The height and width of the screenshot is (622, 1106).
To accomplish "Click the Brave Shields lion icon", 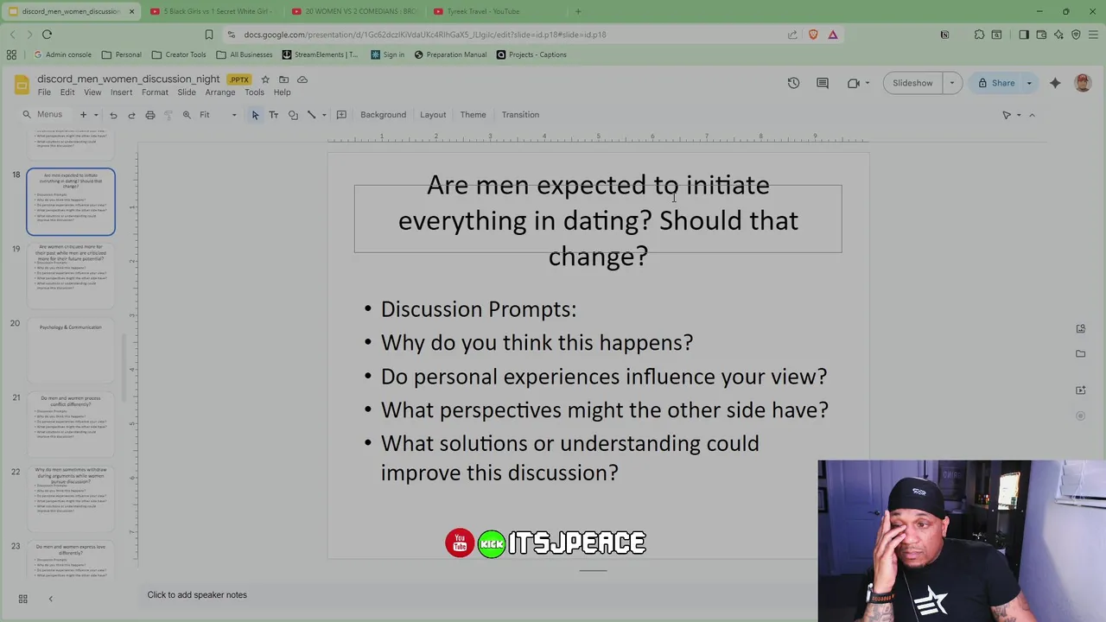I will (x=813, y=35).
